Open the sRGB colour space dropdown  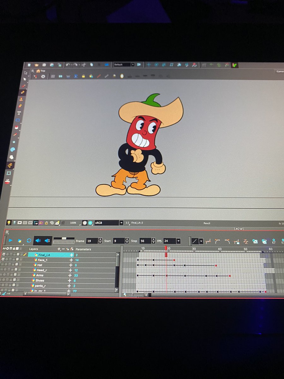121,223
